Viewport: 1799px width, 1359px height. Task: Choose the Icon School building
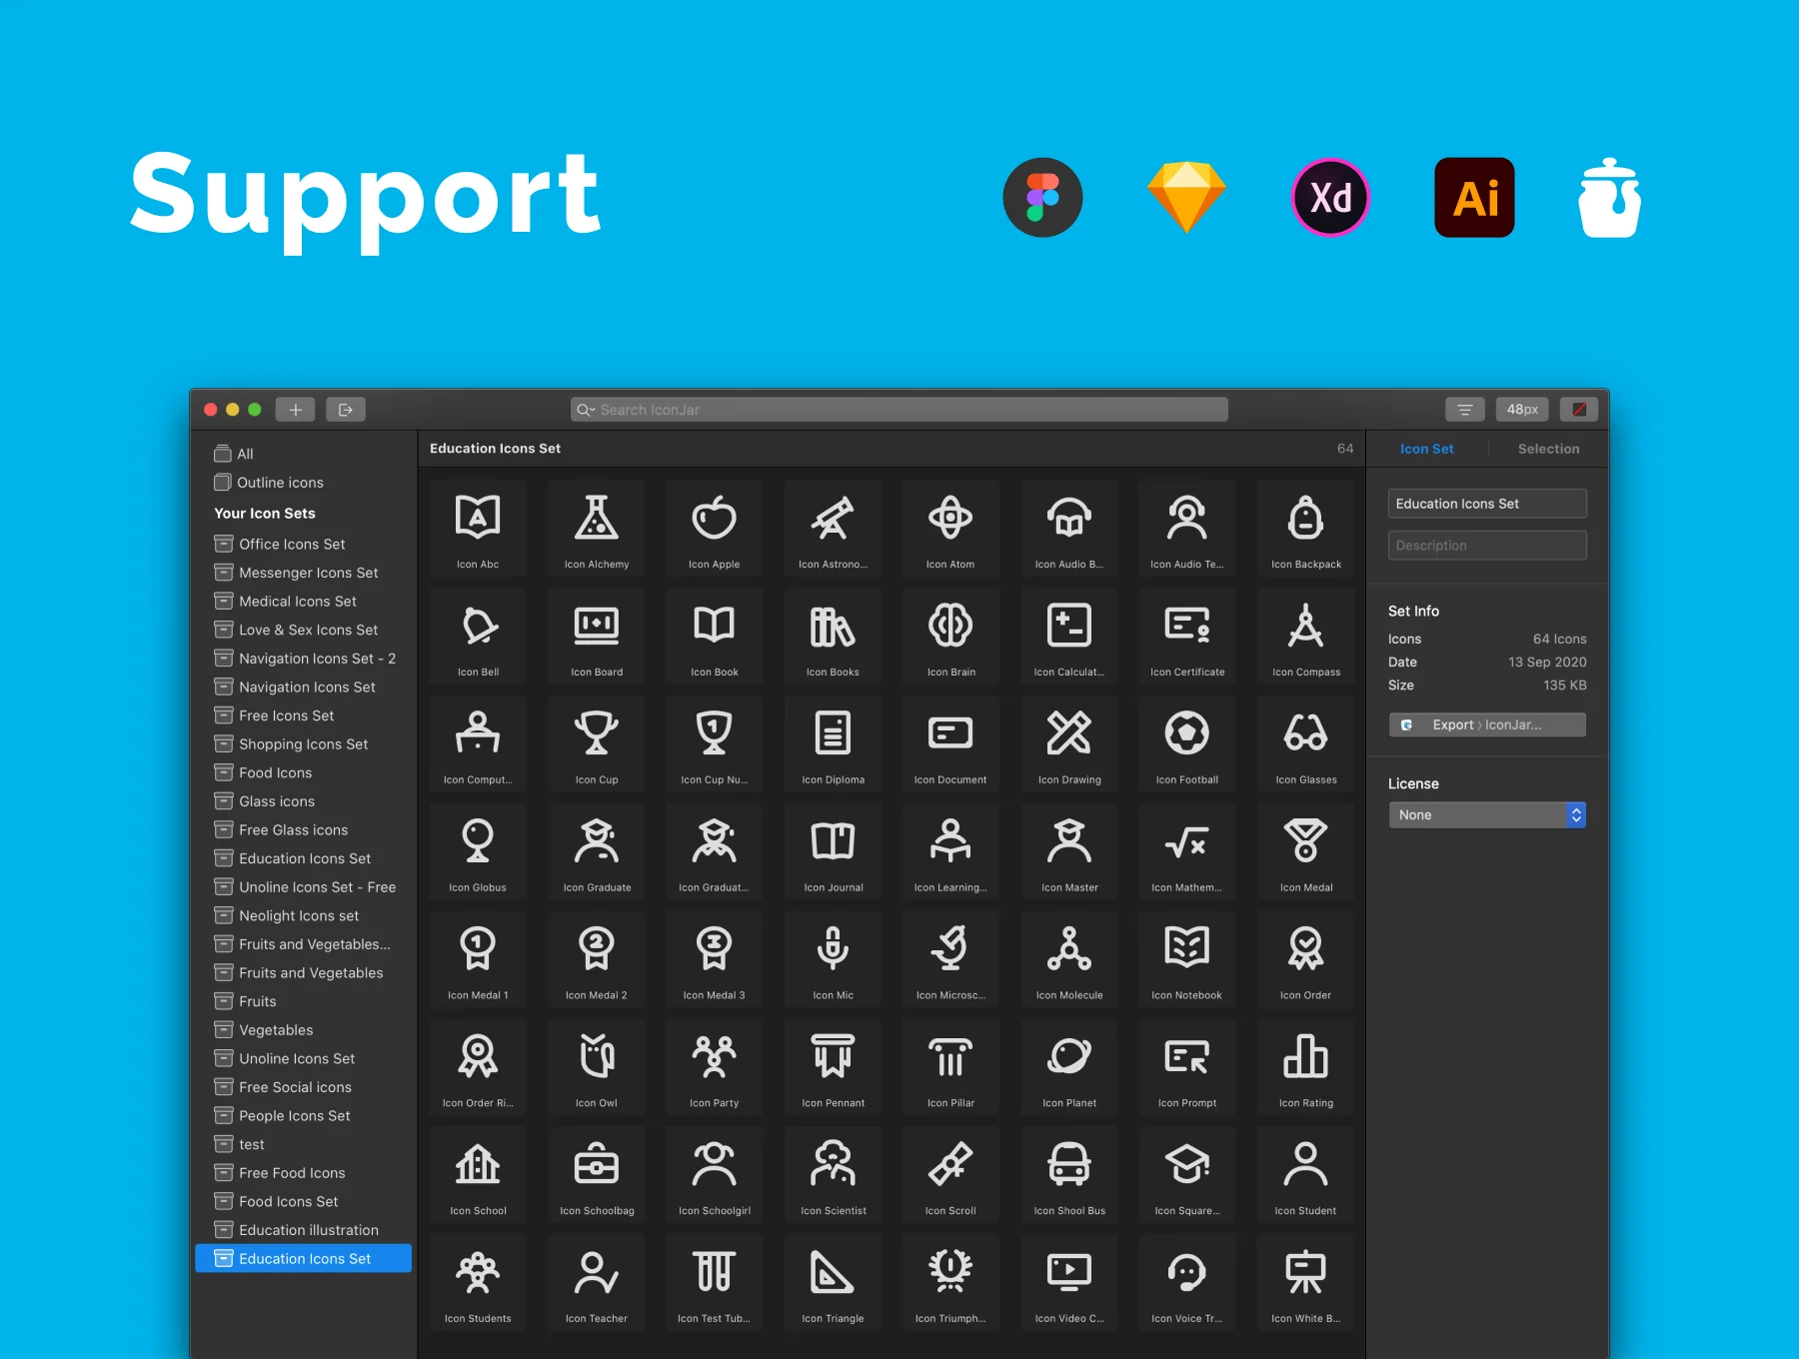[x=478, y=1174]
